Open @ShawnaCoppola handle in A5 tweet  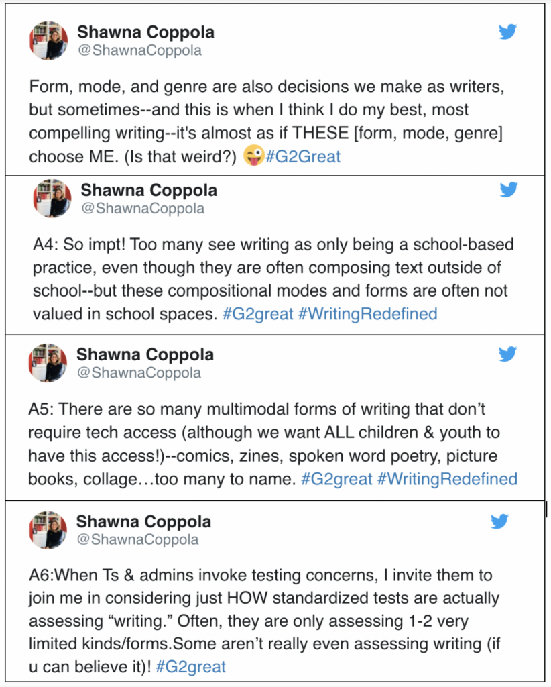[x=139, y=373]
